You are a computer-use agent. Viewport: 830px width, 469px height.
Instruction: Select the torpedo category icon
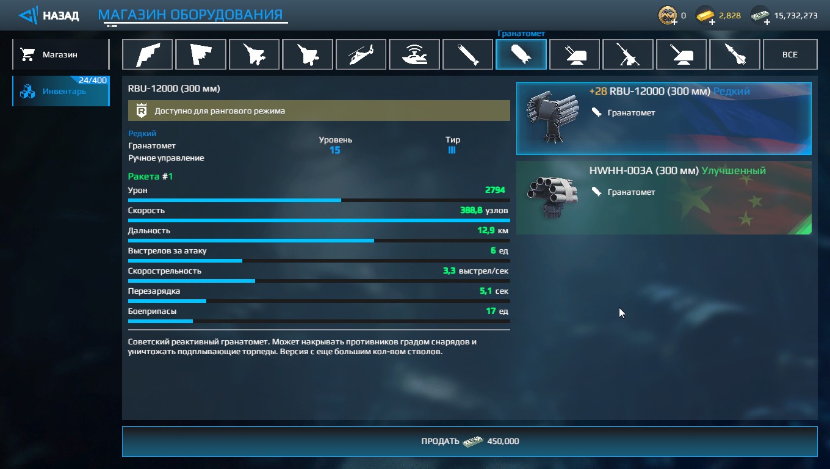click(467, 54)
